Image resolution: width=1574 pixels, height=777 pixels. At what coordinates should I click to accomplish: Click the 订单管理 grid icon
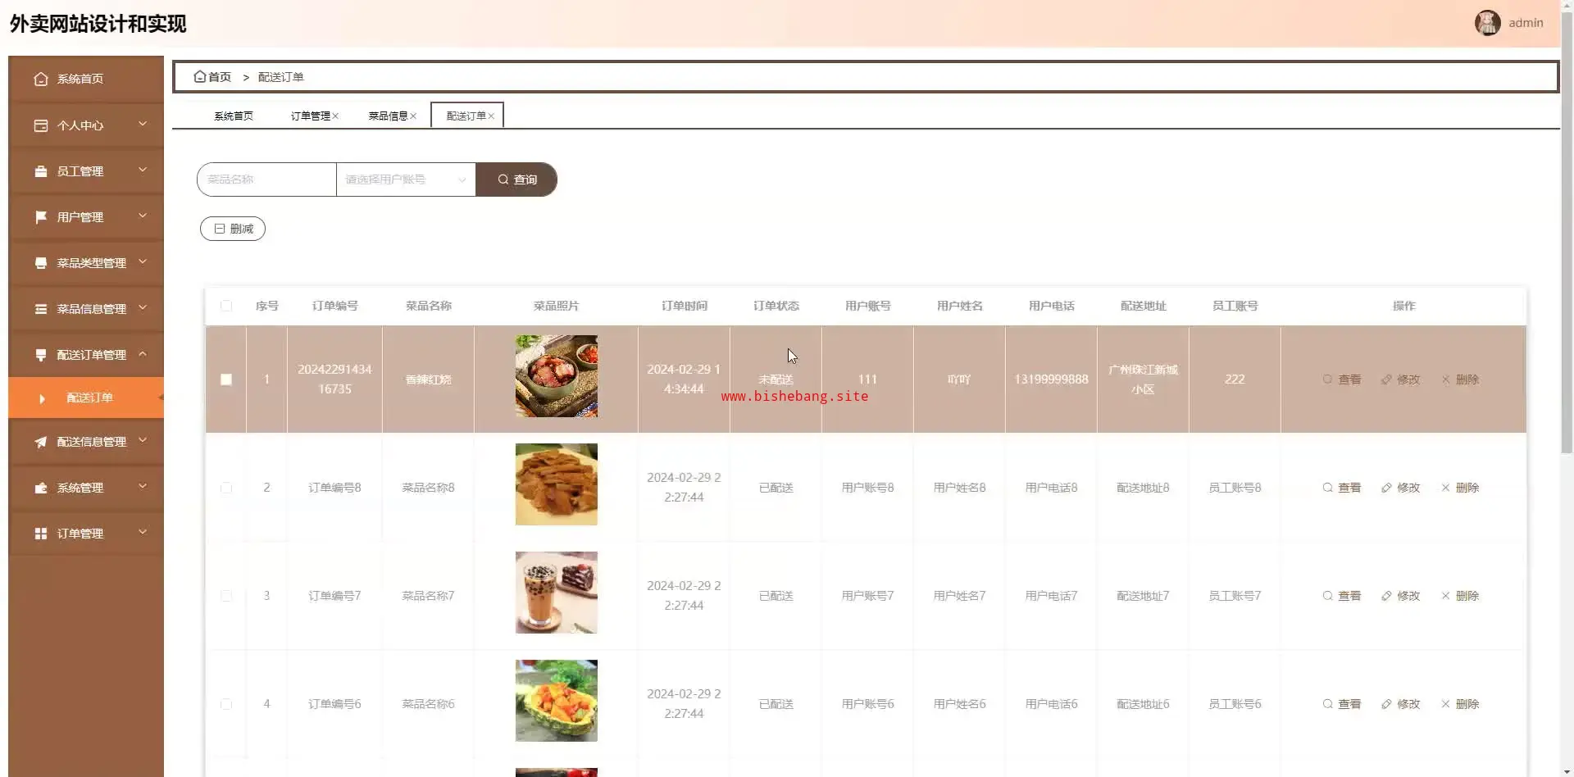tap(41, 534)
